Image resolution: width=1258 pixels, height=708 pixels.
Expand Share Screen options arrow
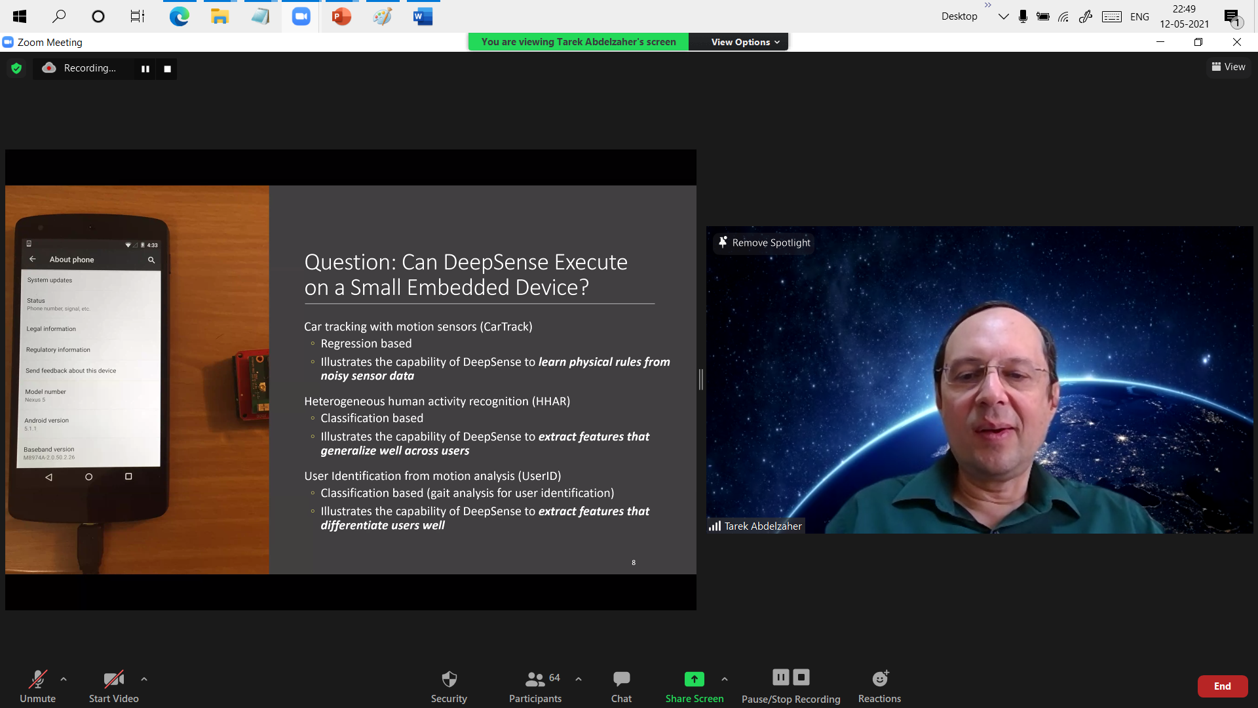[x=725, y=679]
